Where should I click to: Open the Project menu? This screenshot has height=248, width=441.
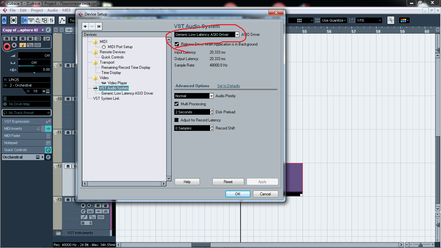[37, 10]
